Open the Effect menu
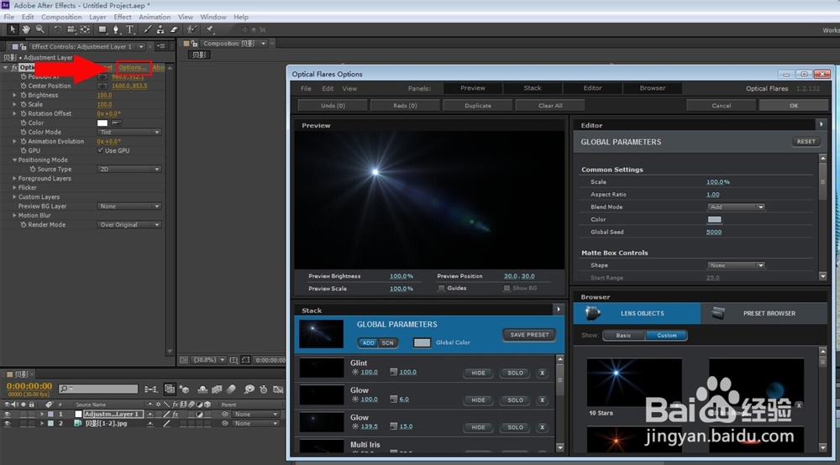The width and height of the screenshot is (840, 465). point(122,17)
